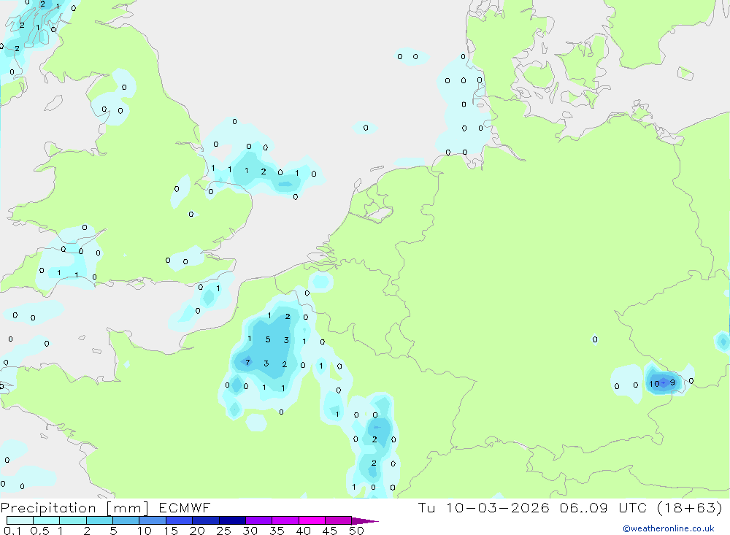
Task: Click the "ECMWF" model label
Action: tap(185, 507)
